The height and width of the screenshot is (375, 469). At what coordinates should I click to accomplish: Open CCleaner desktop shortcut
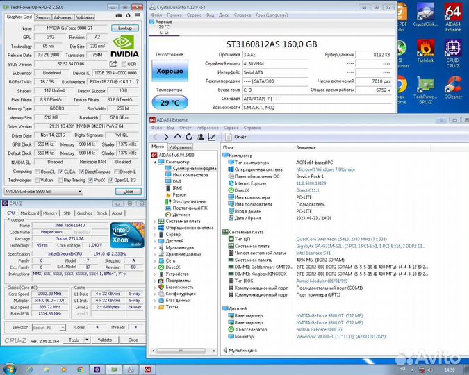[x=453, y=87]
